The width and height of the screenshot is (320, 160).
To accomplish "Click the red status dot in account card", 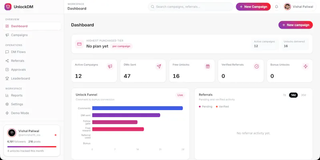I will 56,135.
